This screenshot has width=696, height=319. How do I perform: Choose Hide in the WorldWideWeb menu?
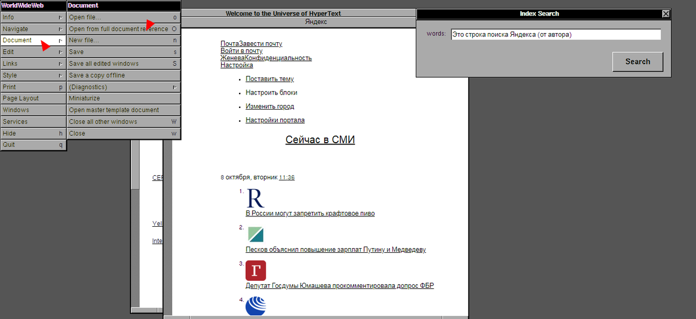(33, 133)
